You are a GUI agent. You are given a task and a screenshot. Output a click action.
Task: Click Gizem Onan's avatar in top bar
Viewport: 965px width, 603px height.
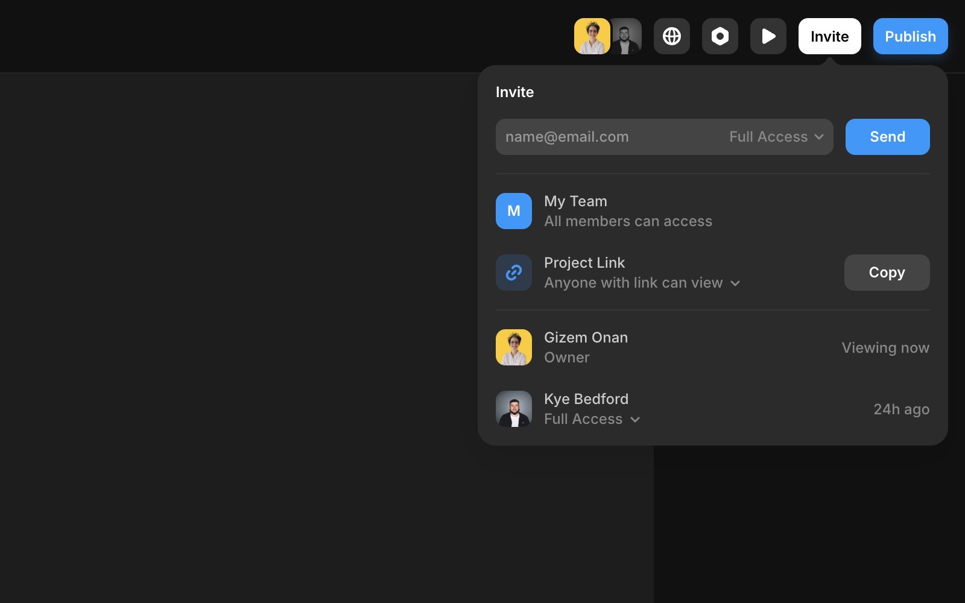(x=592, y=36)
